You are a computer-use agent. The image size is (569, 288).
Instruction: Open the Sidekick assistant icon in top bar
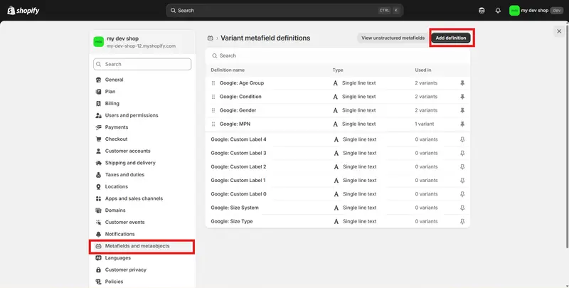482,11
